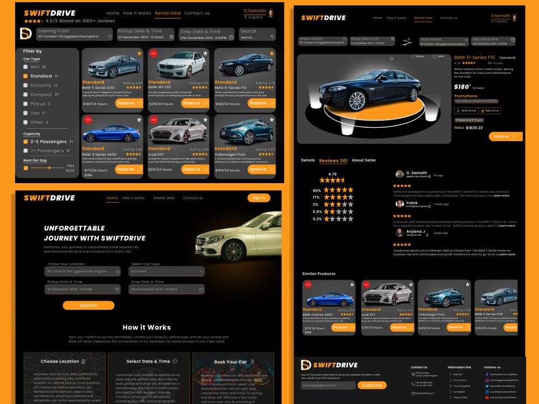Click the Twitter icon in footer
The width and height of the screenshot is (539, 404).
click(487, 386)
